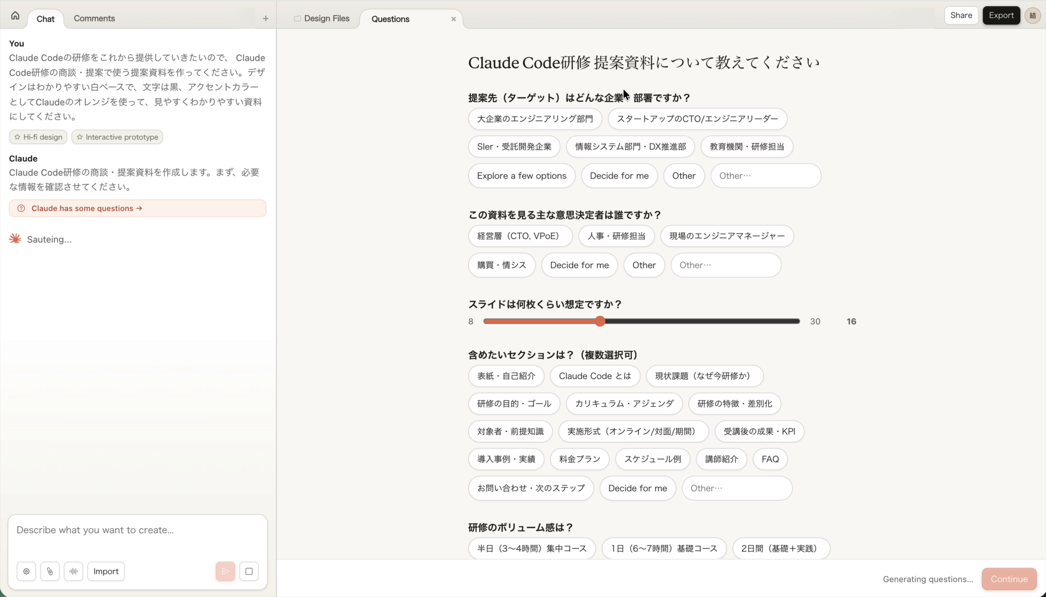
Task: Open chat settings via the gear icon
Action: click(26, 571)
